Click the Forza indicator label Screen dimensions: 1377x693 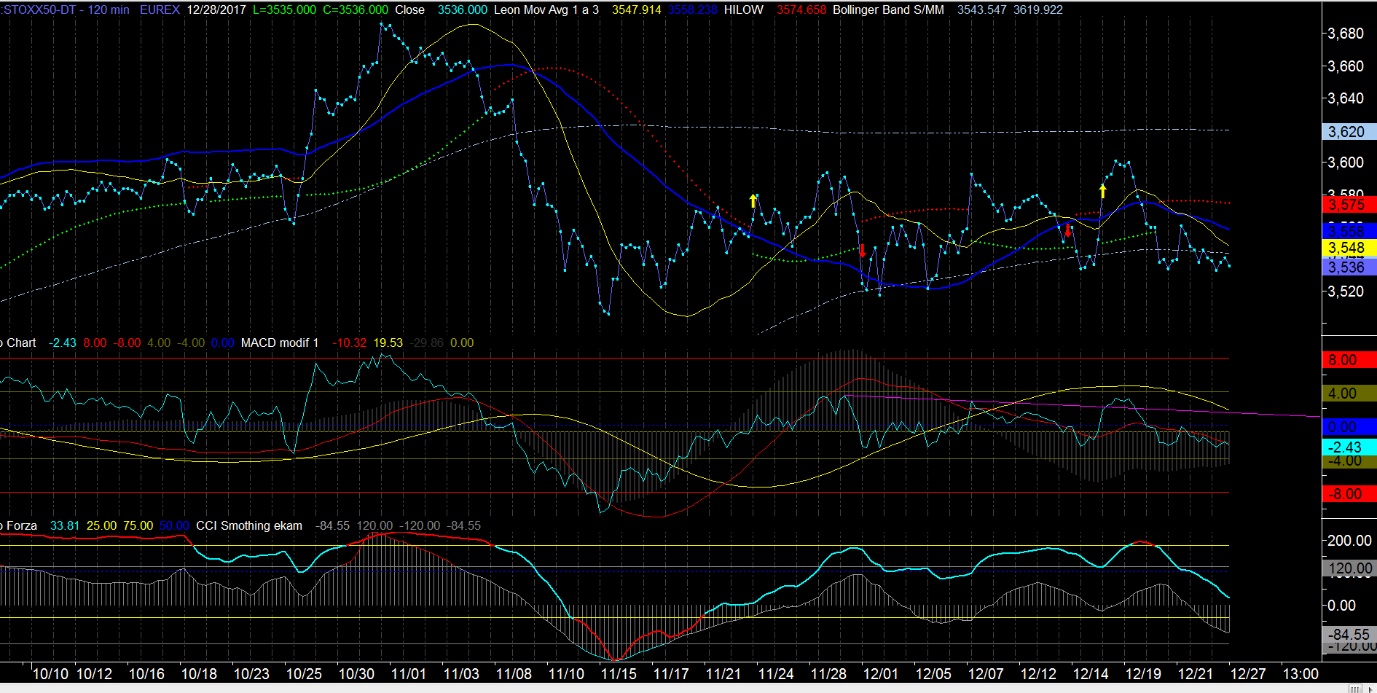coord(22,525)
